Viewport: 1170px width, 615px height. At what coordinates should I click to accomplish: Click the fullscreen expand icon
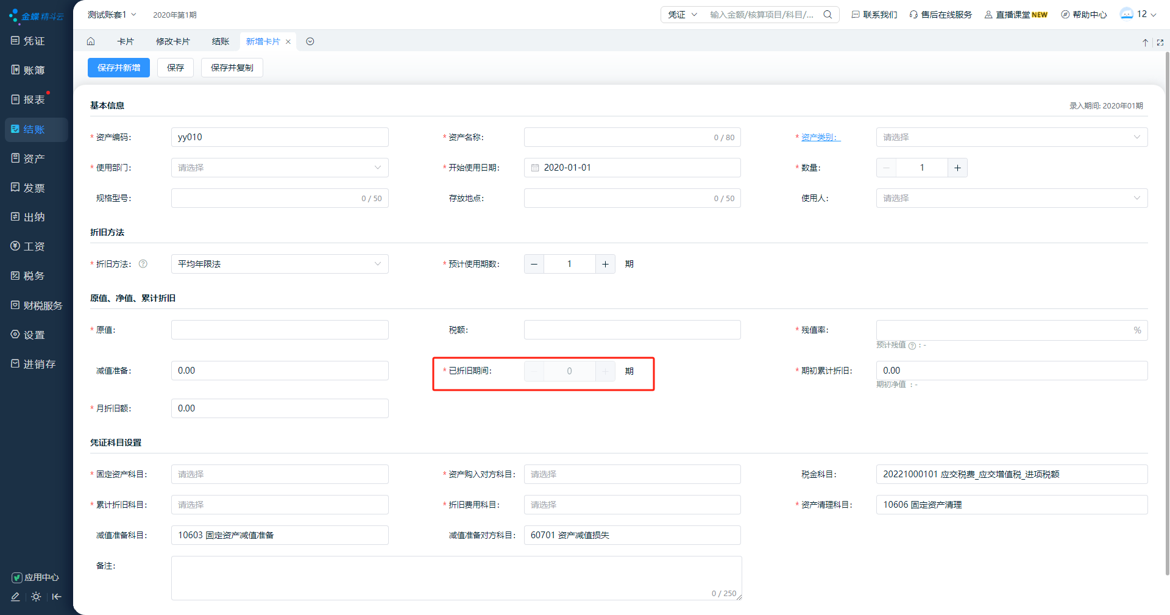click(x=1160, y=43)
